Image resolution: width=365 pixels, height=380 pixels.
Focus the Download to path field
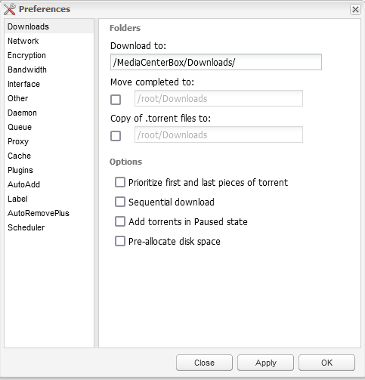216,62
